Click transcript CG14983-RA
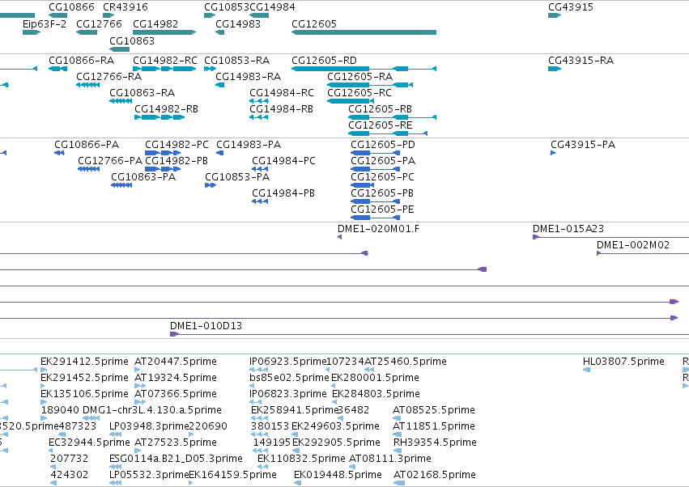The width and height of the screenshot is (689, 487). point(248,76)
